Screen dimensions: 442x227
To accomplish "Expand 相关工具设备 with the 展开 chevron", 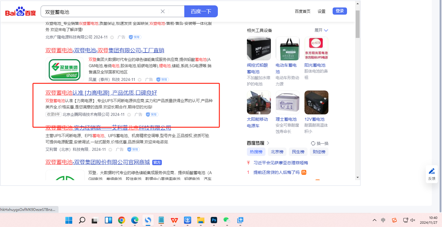I will click(326, 30).
